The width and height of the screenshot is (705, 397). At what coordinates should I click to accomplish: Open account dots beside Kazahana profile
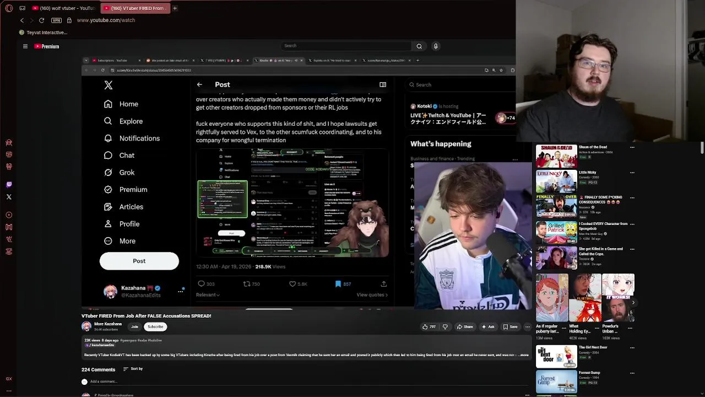tap(180, 291)
